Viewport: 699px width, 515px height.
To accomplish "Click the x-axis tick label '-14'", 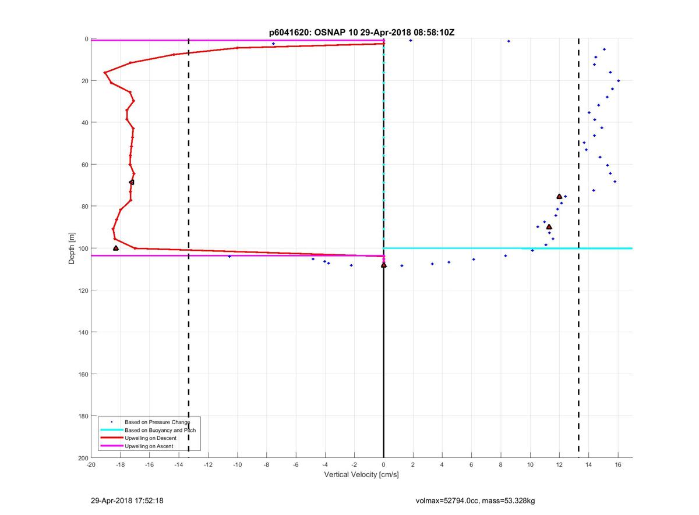I will 178,465.
